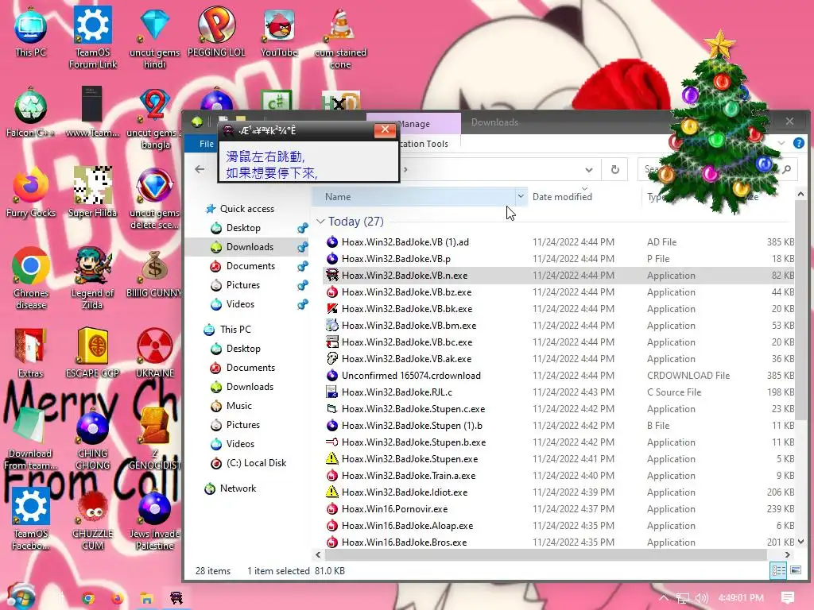Click the network icon in the system tray
814x610 pixels.
point(683,598)
